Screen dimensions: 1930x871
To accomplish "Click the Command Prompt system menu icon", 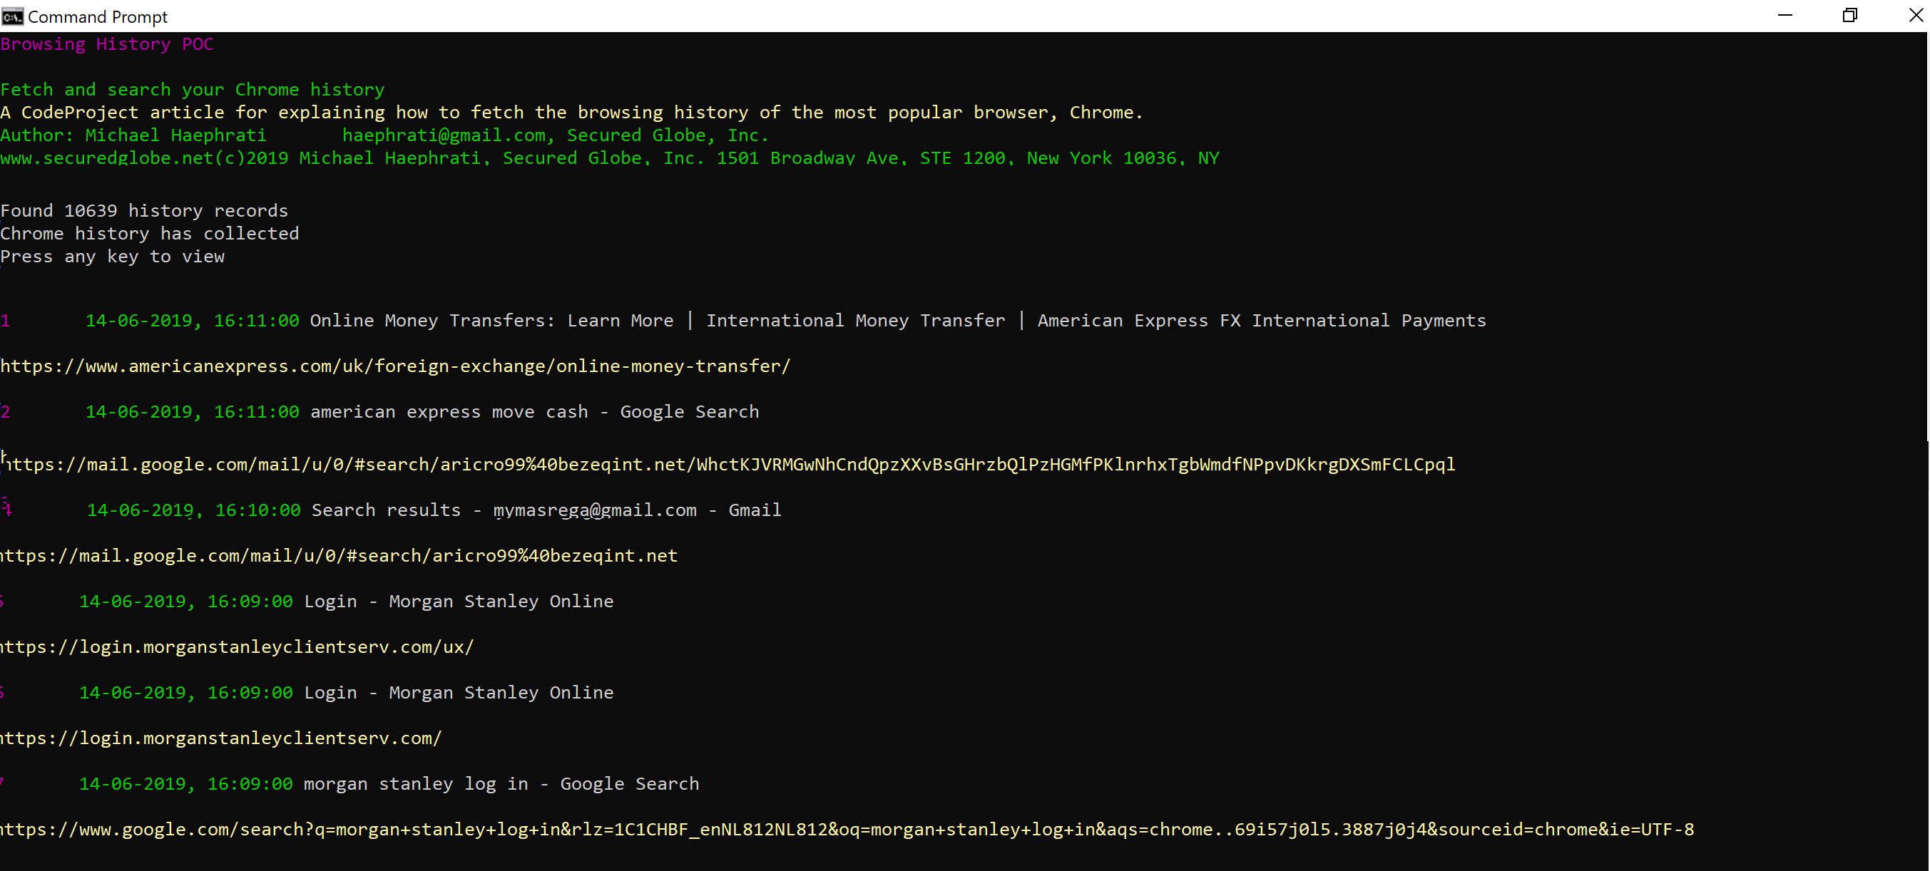I will [x=12, y=16].
